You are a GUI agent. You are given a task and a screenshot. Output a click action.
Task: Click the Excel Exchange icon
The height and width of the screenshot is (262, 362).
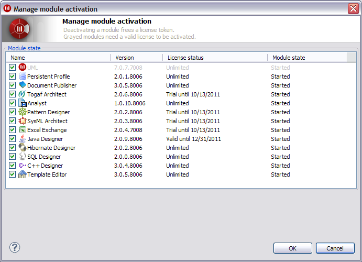(23, 130)
